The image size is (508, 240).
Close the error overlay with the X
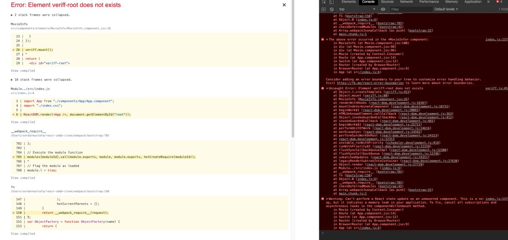pos(284,5)
